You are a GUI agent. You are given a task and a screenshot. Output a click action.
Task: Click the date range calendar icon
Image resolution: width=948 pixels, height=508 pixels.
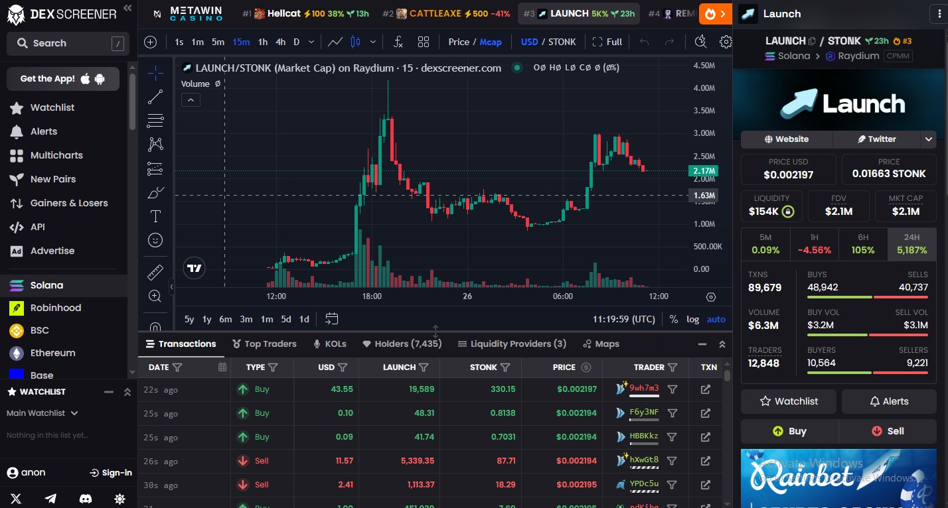coord(332,319)
